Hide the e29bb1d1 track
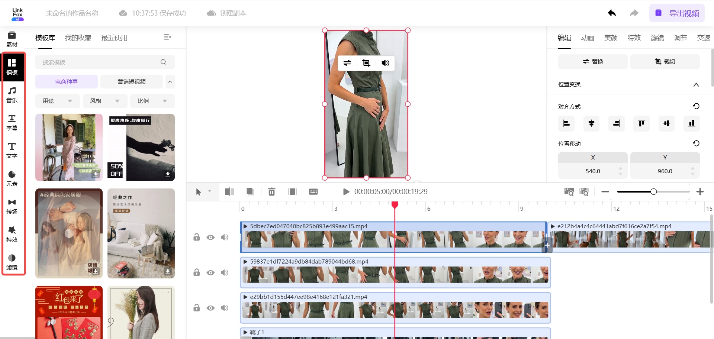 (x=210, y=308)
